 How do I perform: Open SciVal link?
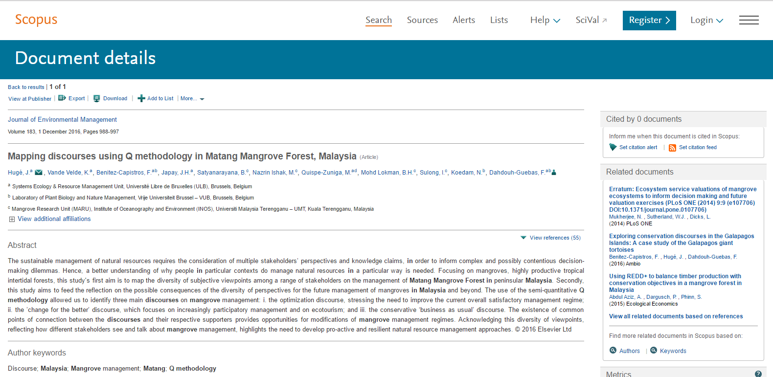(587, 20)
